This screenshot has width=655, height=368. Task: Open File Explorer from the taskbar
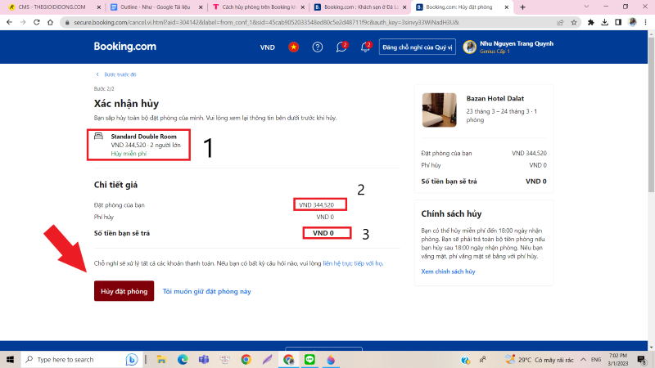(161, 359)
